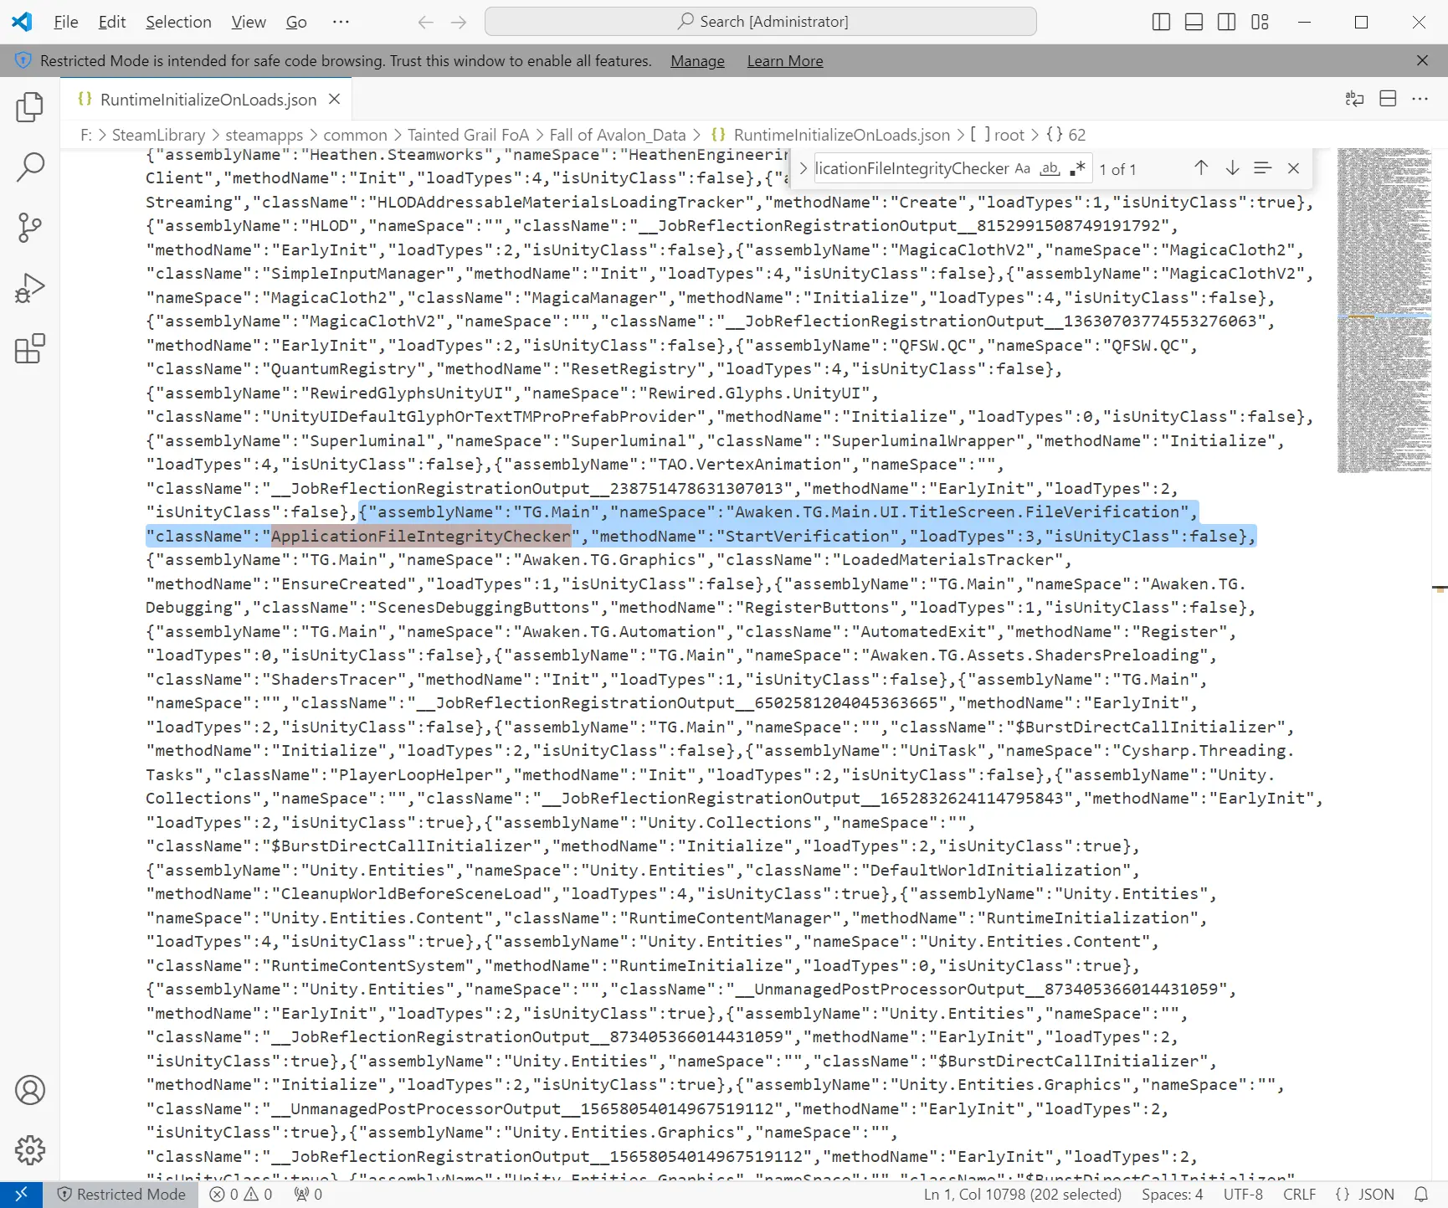Click the minimap code overview
Image resolution: width=1448 pixels, height=1208 pixels.
[x=1384, y=310]
